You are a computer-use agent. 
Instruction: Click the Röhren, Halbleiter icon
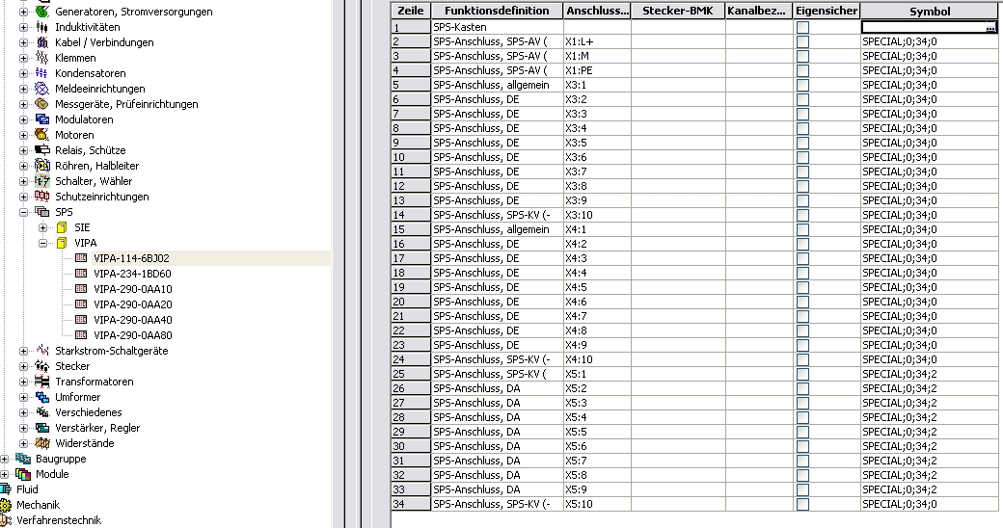[41, 166]
